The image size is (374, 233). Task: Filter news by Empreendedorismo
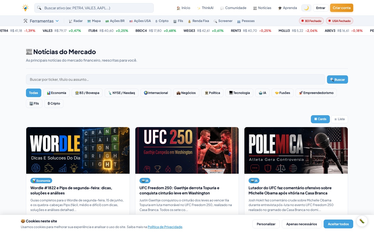(316, 93)
